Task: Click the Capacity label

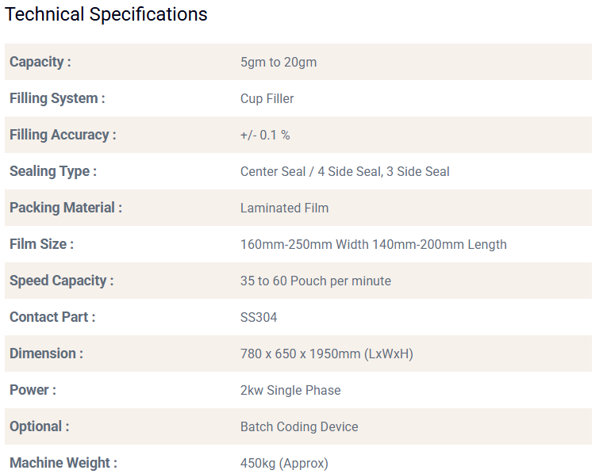Action: (40, 62)
